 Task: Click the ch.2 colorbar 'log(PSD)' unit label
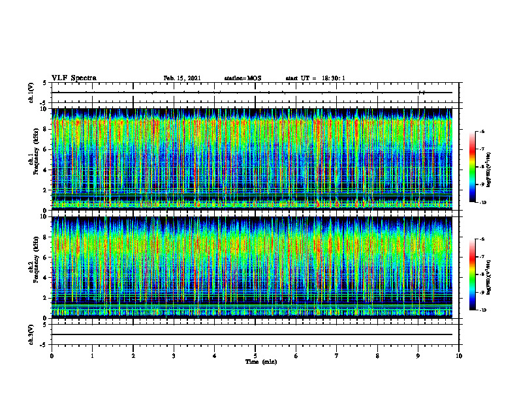coord(489,277)
